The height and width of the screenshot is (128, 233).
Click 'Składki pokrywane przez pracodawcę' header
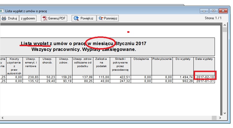[x=120, y=66]
